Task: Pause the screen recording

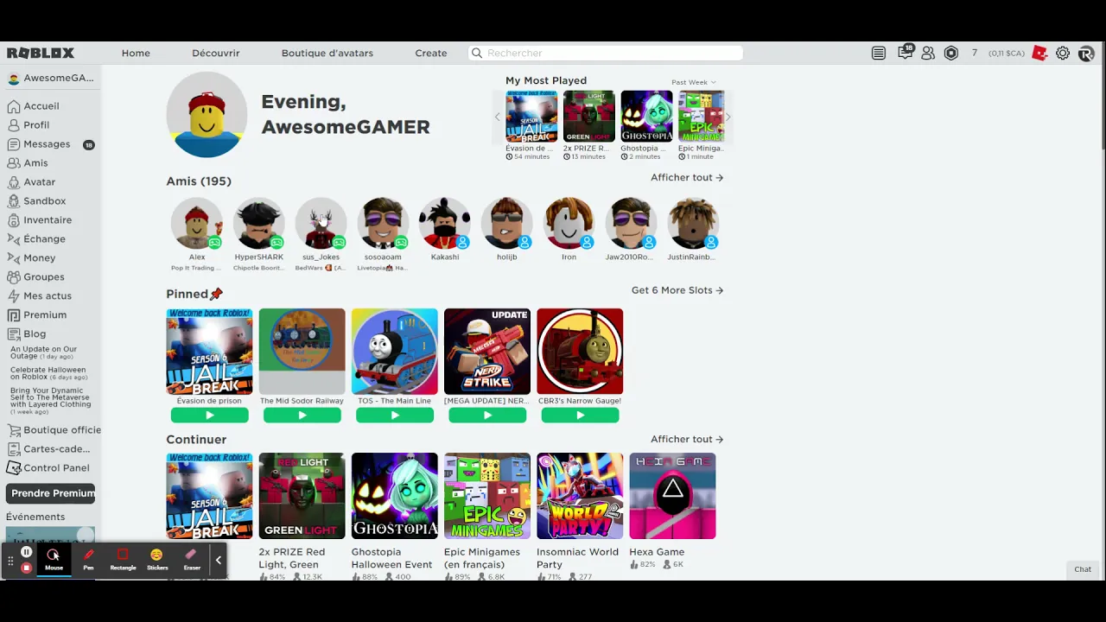Action: pyautogui.click(x=27, y=552)
